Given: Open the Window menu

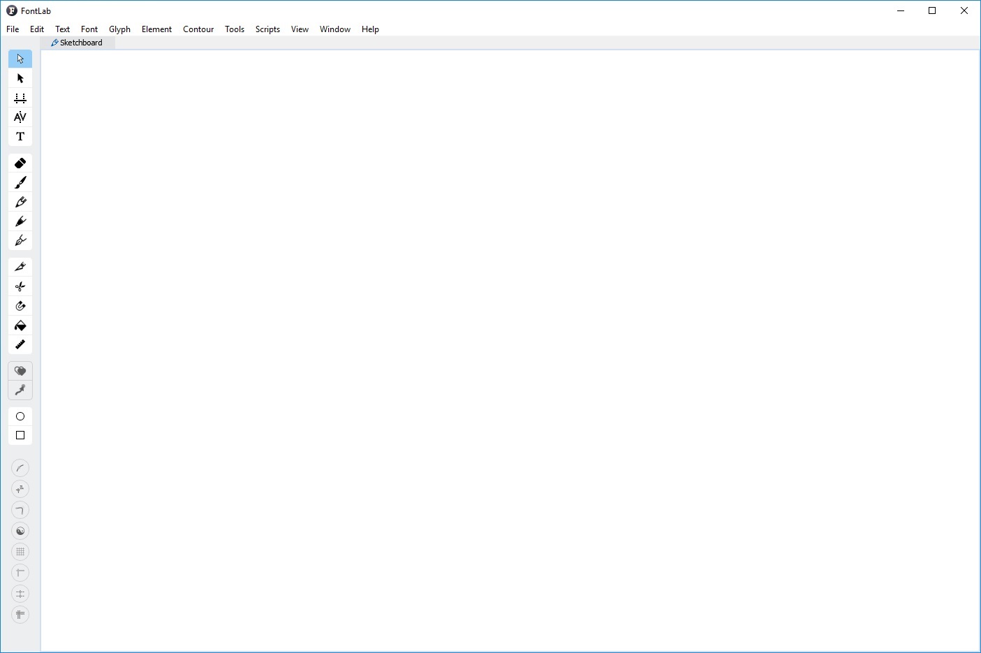Looking at the screenshot, I should click(x=335, y=29).
